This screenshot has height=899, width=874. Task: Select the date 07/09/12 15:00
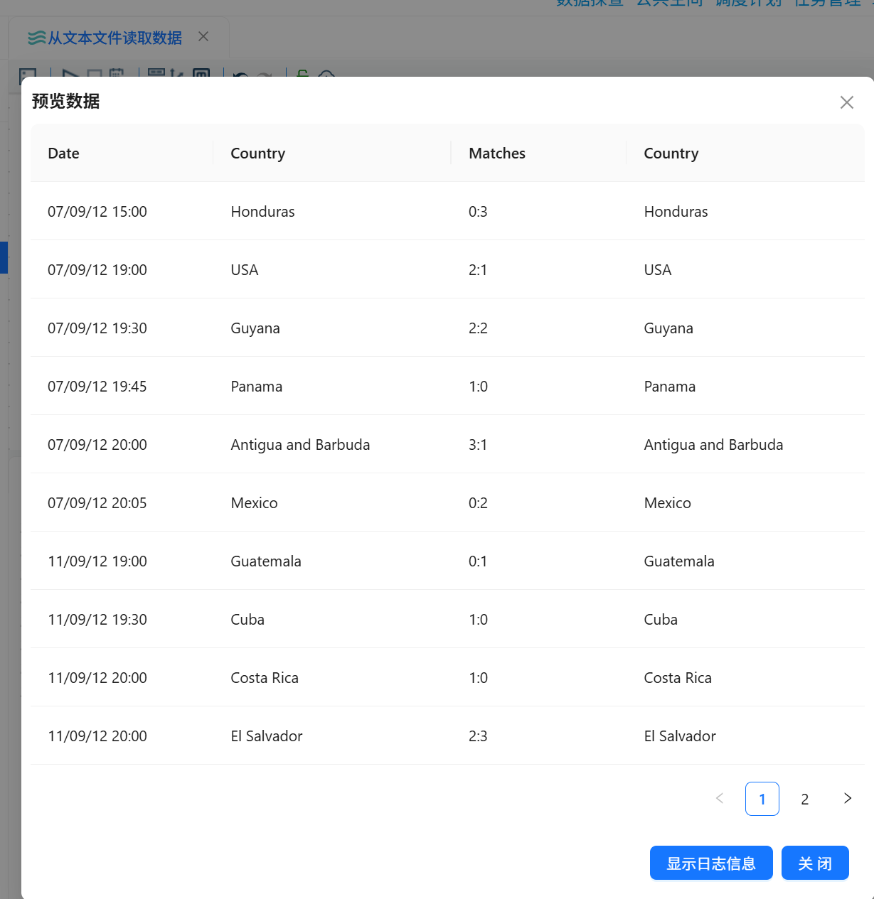point(97,212)
